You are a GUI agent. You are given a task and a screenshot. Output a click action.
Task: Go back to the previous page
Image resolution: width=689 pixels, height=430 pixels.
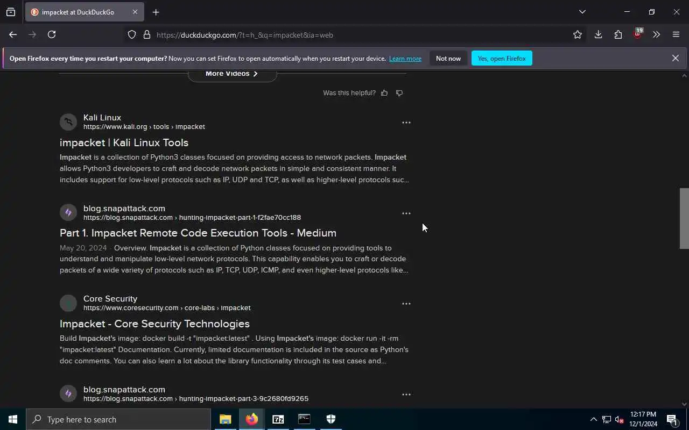[13, 34]
